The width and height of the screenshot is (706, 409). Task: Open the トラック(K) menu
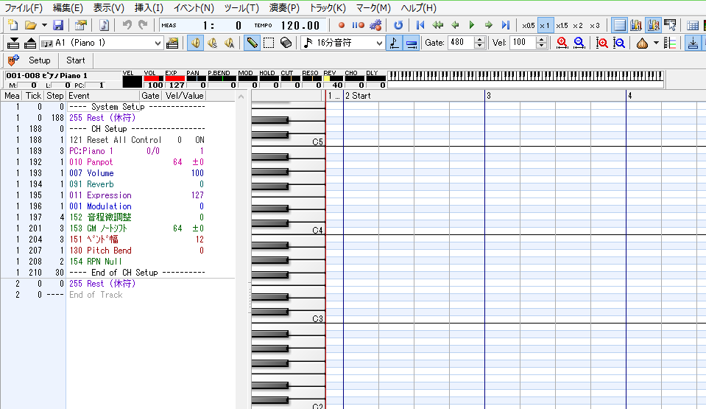[x=328, y=8]
